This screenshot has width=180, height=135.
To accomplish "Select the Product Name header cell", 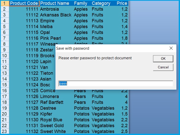I will (55, 3).
